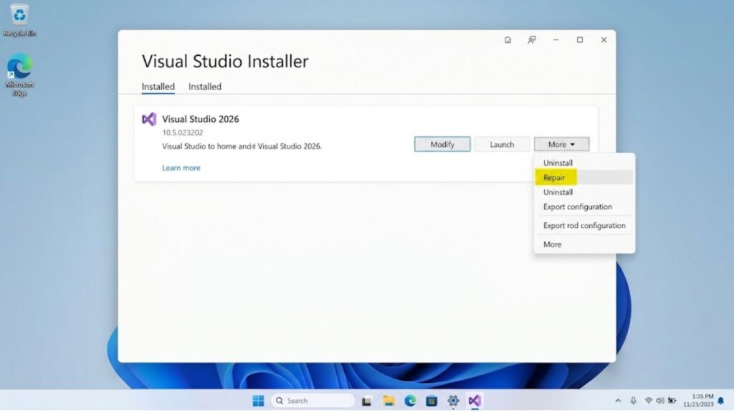Open Microsoft Edge from the taskbar
This screenshot has width=734, height=413.
pyautogui.click(x=410, y=401)
